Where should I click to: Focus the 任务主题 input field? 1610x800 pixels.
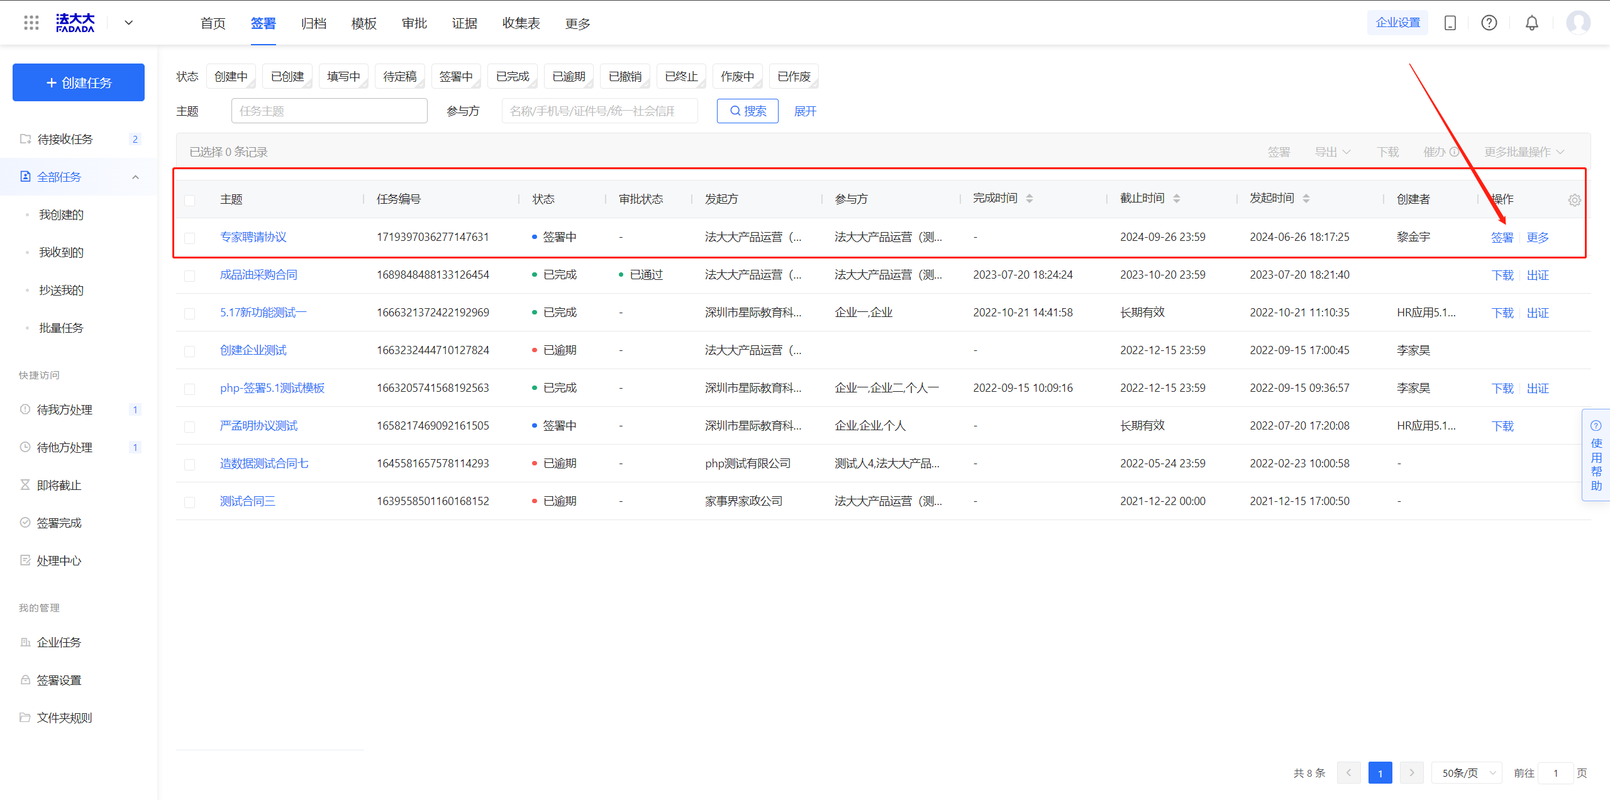(330, 111)
